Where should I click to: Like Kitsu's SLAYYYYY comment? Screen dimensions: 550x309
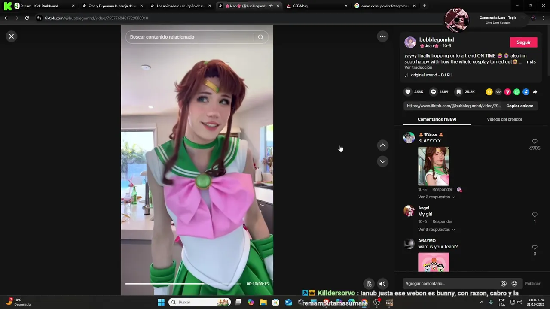point(535,142)
